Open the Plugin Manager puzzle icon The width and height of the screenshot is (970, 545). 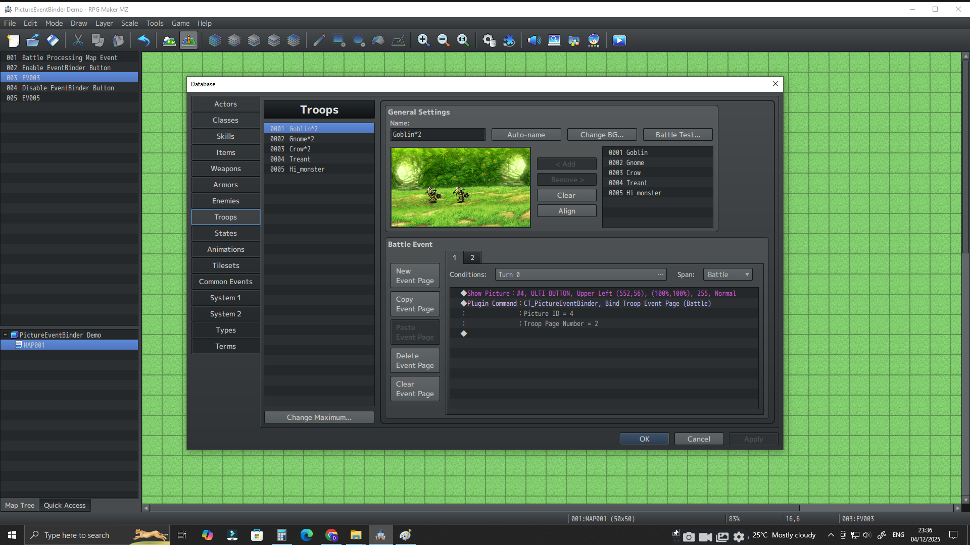[509, 40]
